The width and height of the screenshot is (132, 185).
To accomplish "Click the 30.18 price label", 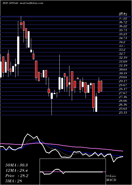I will pos(123,73).
